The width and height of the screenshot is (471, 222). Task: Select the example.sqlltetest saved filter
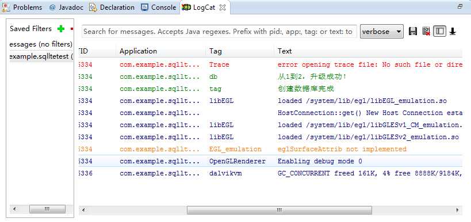coord(41,56)
